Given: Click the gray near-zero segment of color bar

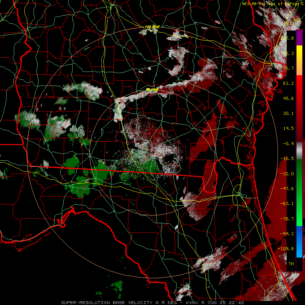Looking at the screenshot, I should (299, 151).
